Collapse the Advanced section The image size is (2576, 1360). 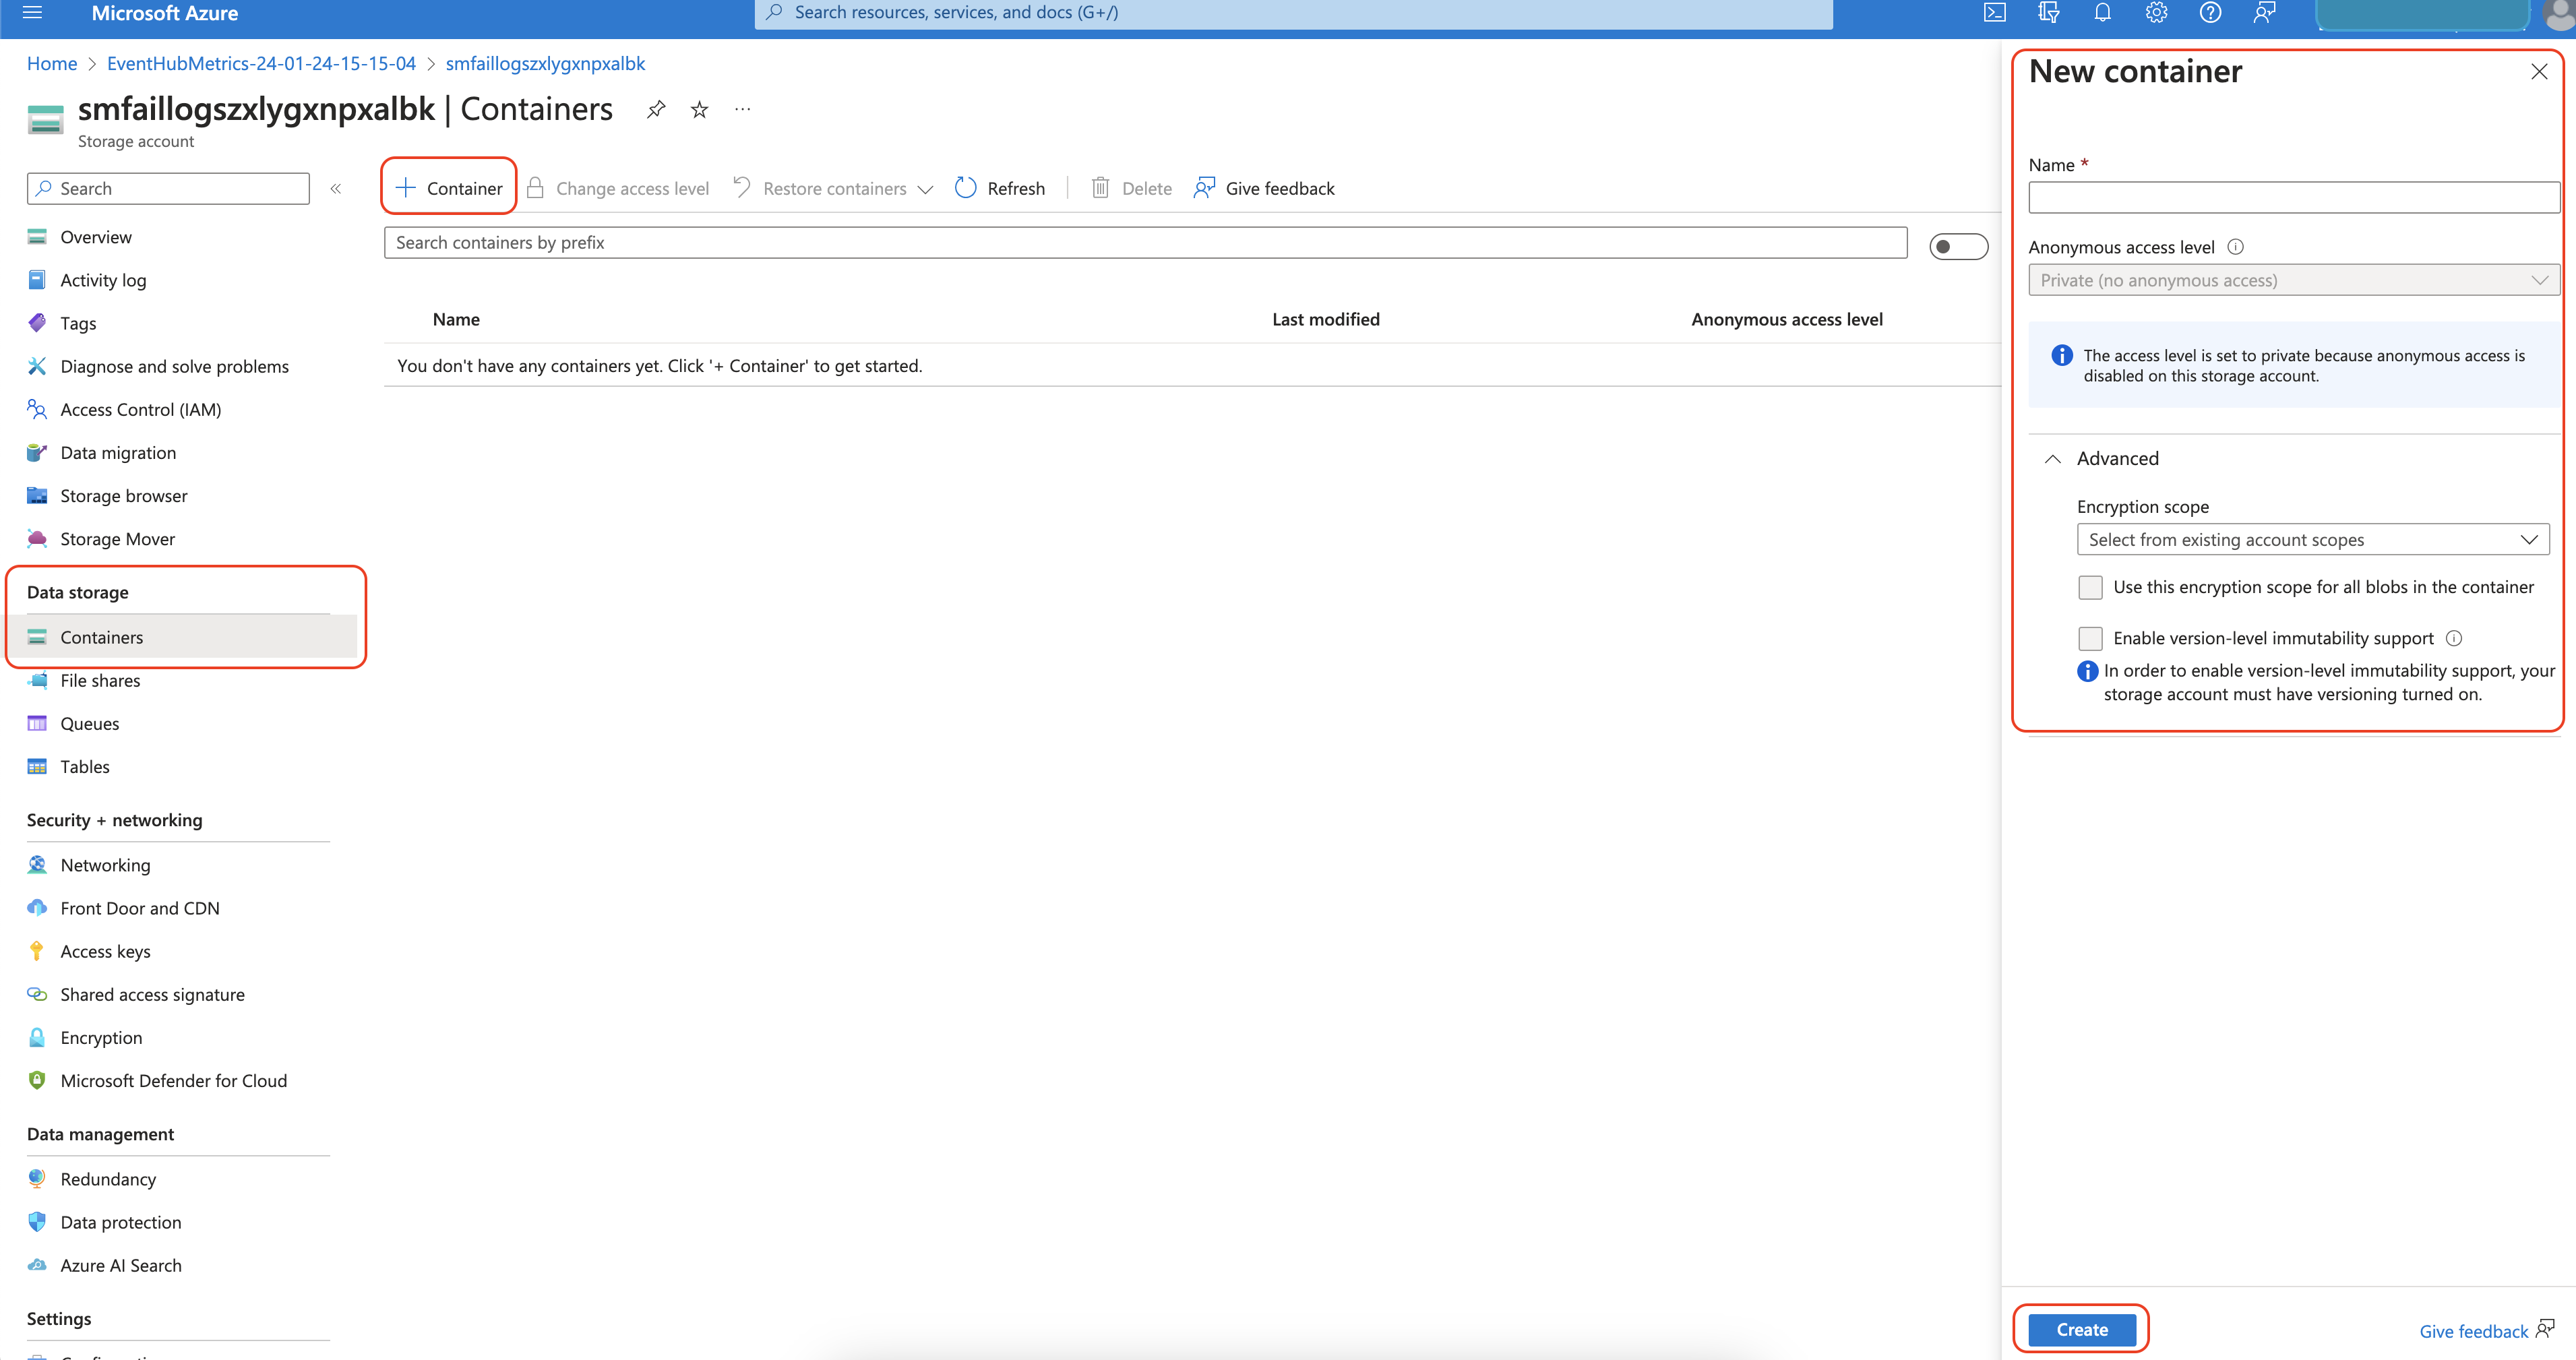tap(2053, 459)
